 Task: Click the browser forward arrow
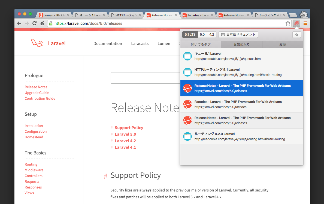(x=27, y=23)
